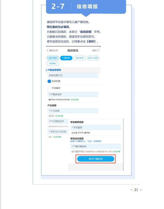Open the 基本信息 tab
The width and height of the screenshot is (164, 209).
[53, 58]
